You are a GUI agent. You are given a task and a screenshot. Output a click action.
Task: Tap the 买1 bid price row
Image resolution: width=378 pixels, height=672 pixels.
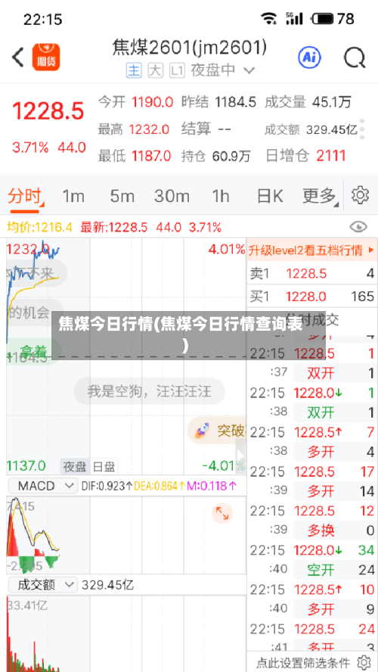[x=312, y=296]
